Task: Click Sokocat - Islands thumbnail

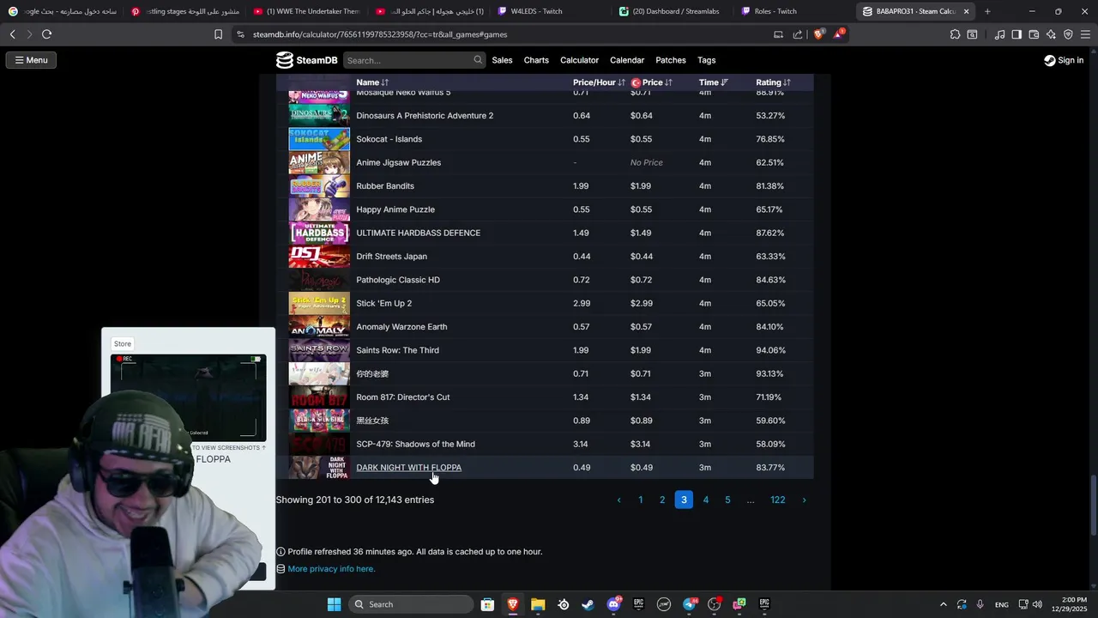Action: 319,139
